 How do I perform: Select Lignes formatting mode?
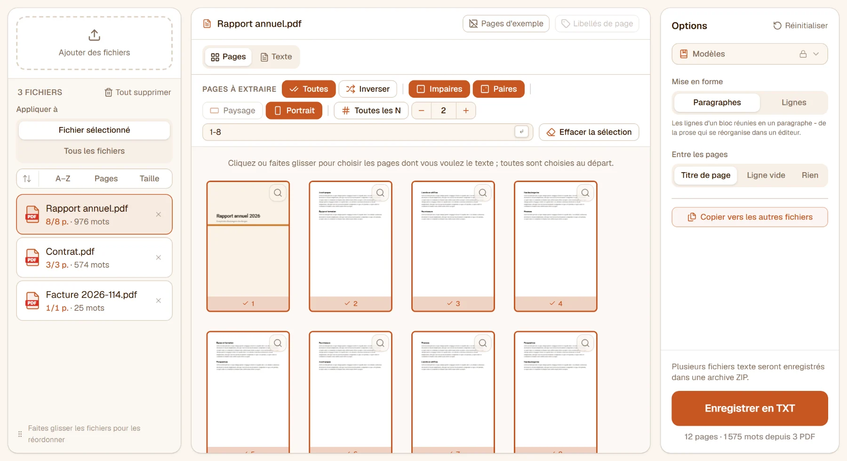click(794, 103)
